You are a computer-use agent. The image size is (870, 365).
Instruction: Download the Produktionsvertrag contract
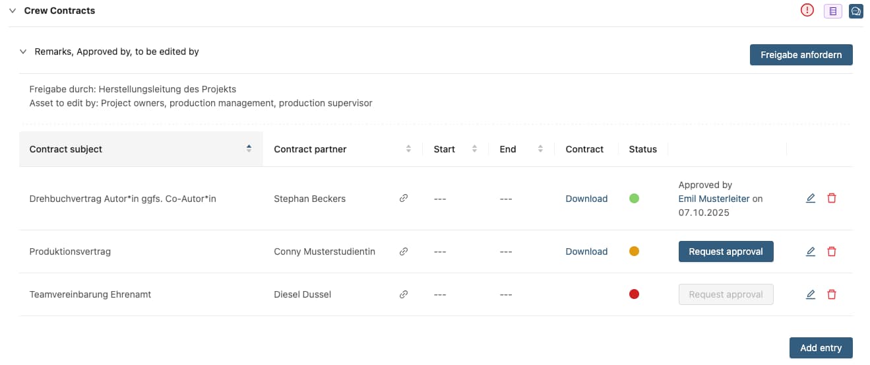pos(586,251)
